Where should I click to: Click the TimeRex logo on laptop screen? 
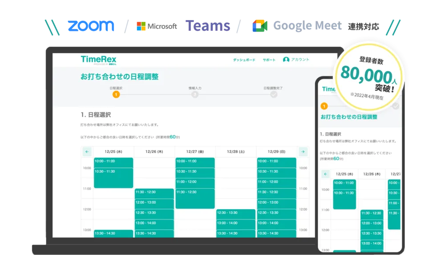point(98,60)
